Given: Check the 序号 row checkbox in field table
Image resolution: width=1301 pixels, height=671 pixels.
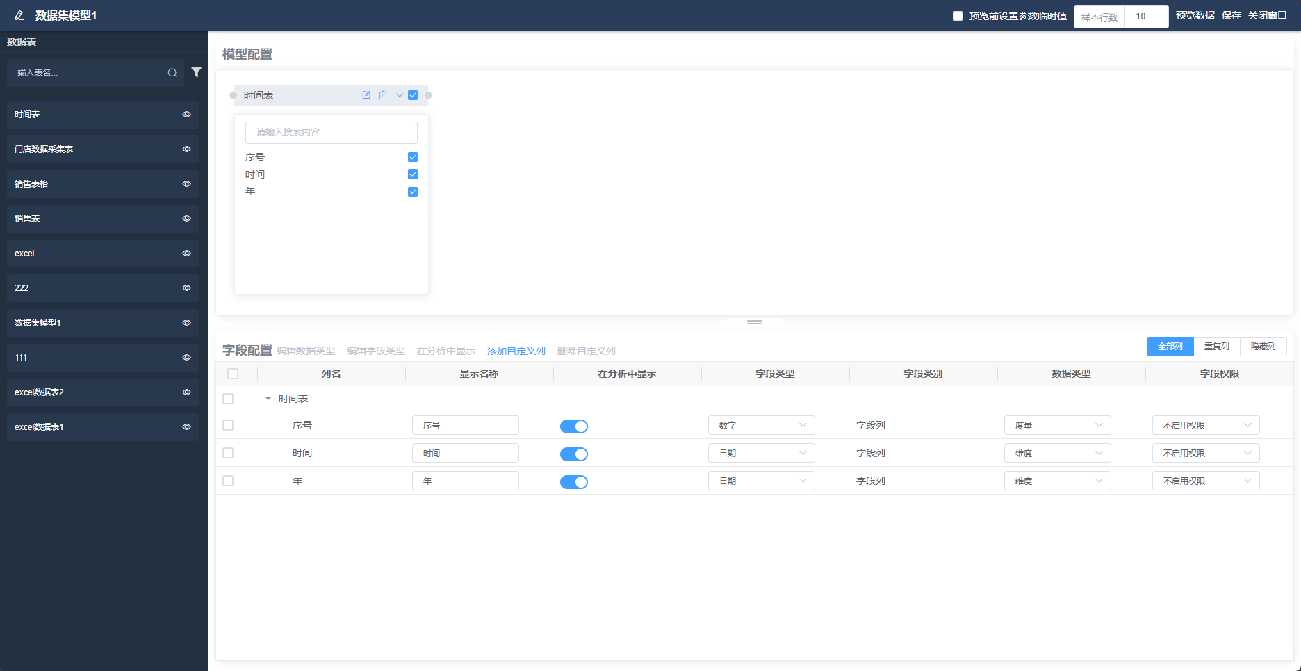Looking at the screenshot, I should 228,425.
